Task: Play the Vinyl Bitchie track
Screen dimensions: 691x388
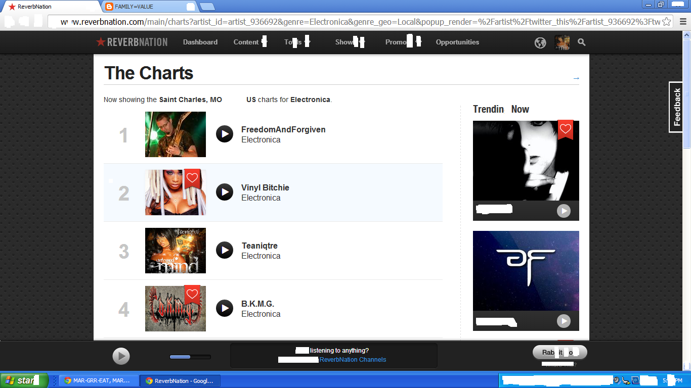Action: coord(225,192)
